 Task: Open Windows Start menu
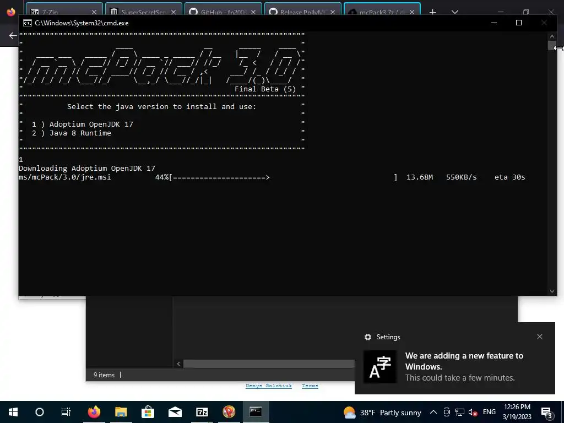(x=13, y=412)
